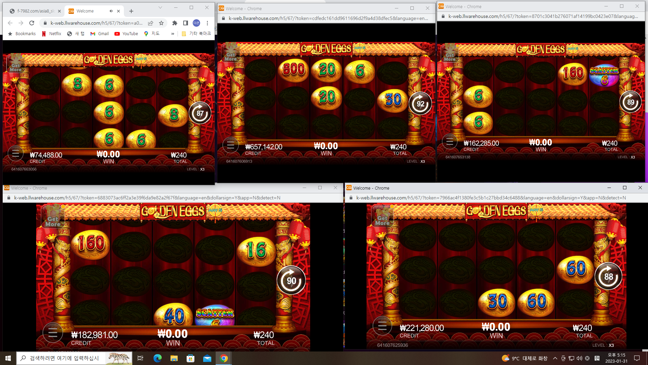Screen dimensions: 648x365
Task: Open the Gmail bookmark
Action: tap(100, 34)
